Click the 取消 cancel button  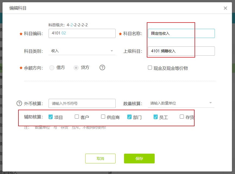[100, 159]
